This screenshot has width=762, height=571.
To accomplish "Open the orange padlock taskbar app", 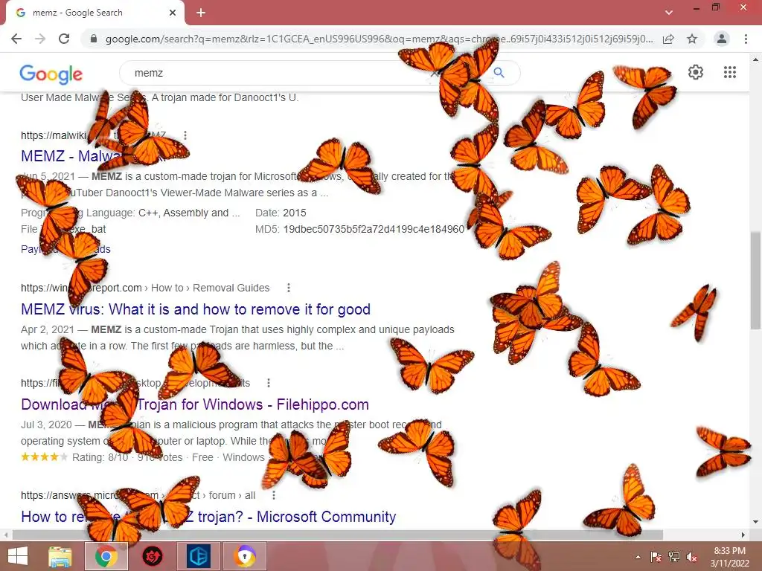I will (x=245, y=556).
